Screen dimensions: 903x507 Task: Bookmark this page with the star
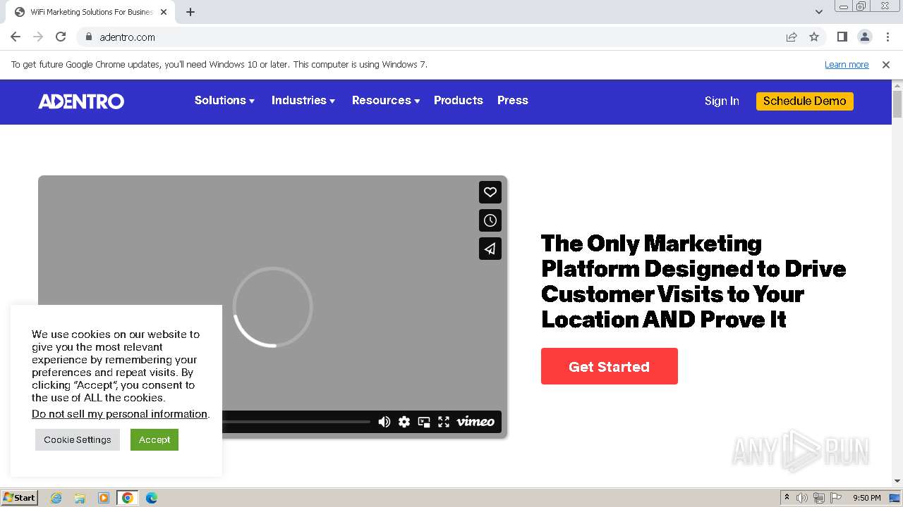click(814, 37)
